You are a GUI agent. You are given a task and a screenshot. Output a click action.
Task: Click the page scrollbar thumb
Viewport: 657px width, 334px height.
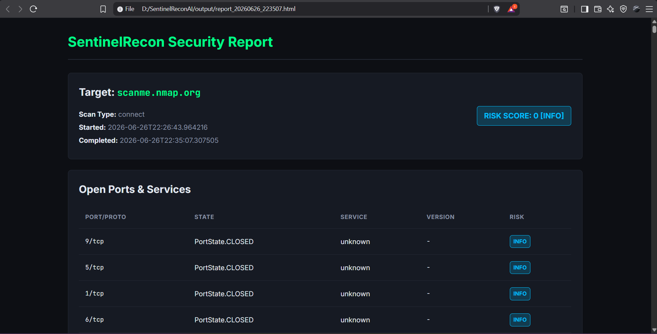654,29
